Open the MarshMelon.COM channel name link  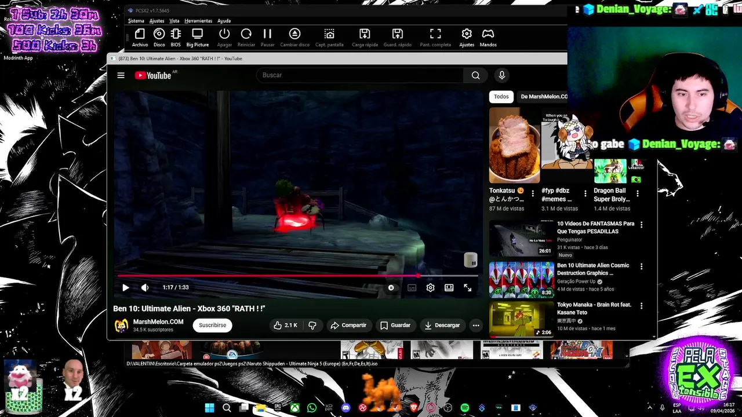pyautogui.click(x=158, y=322)
